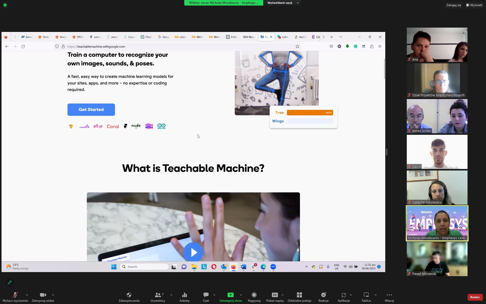Click the TensorFlow logo icon
This screenshot has height=304, width=486.
pyautogui.click(x=71, y=126)
